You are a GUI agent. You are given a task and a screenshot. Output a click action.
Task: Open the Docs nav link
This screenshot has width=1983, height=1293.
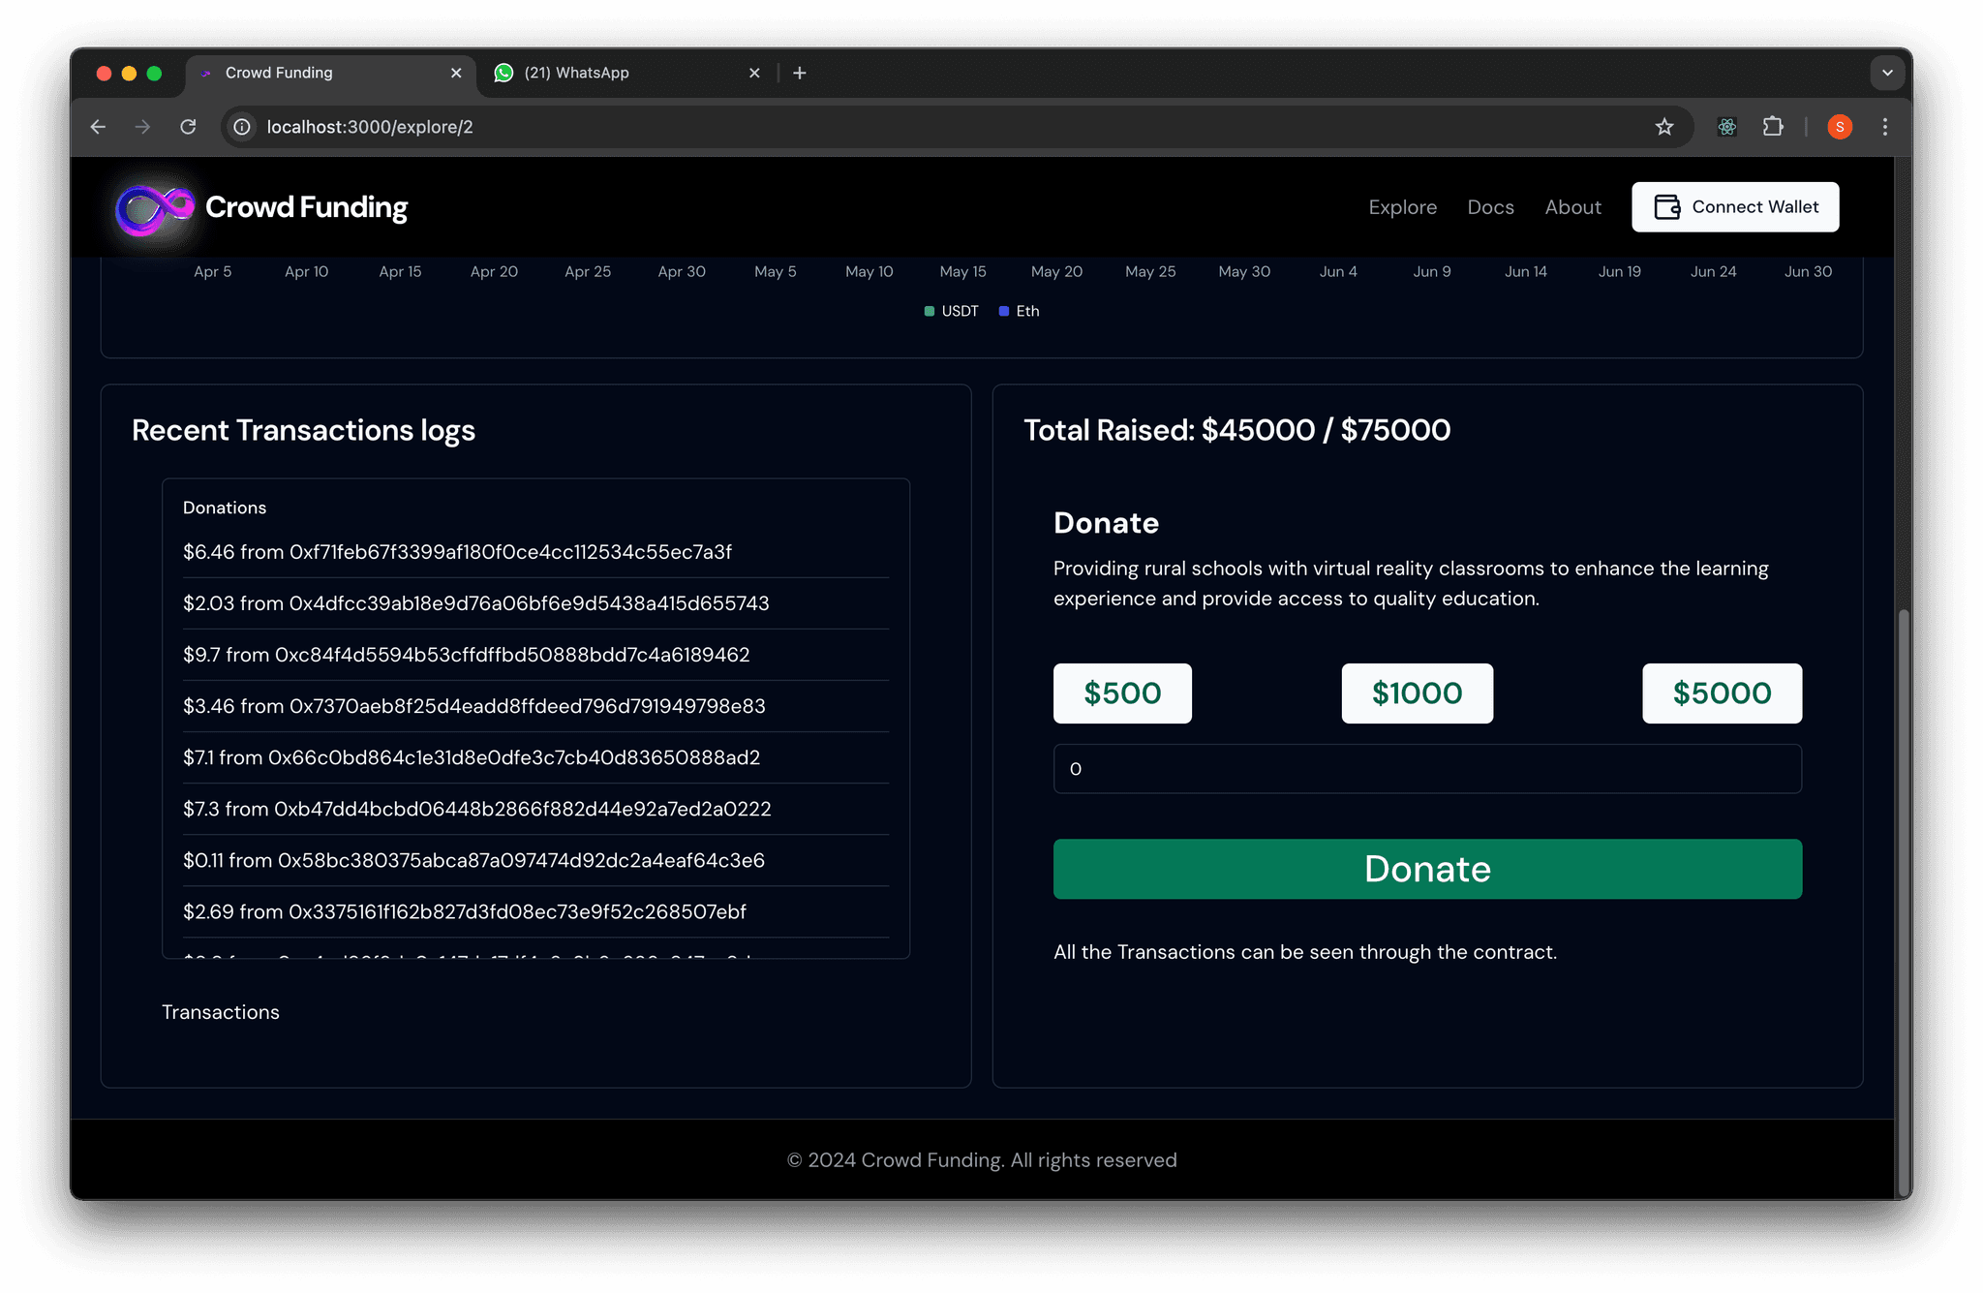tap(1490, 207)
